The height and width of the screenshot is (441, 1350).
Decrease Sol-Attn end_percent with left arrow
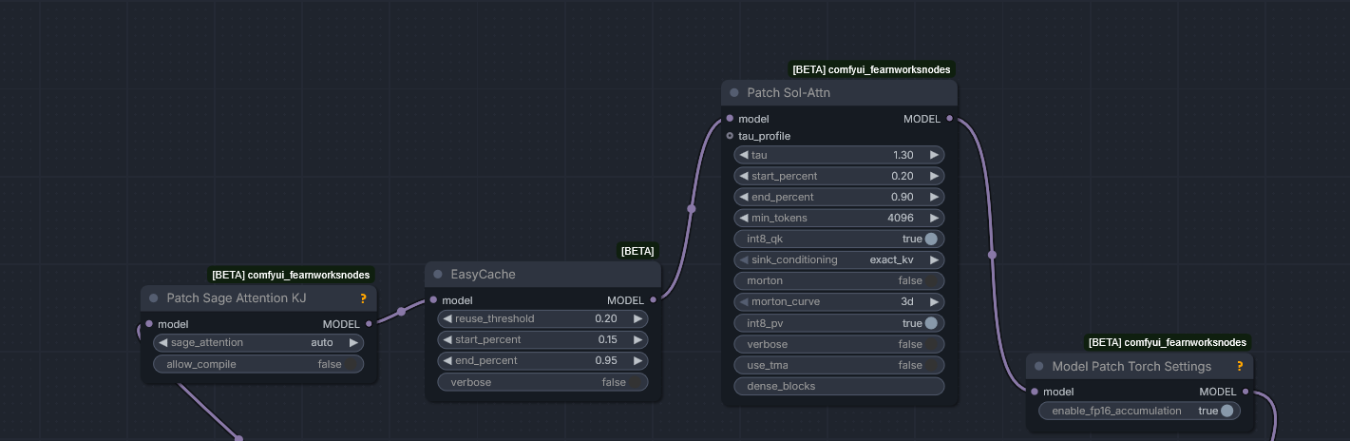pyautogui.click(x=745, y=197)
